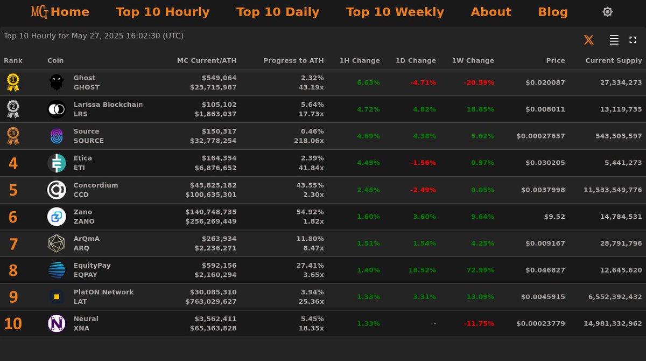Select EquityPay 1D change 18.52%
646x361 pixels.
point(422,270)
